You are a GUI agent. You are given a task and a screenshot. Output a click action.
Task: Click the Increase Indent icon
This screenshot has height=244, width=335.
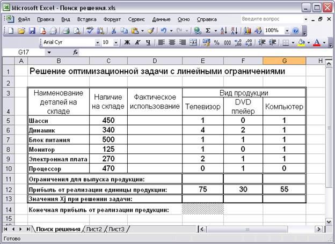(273, 42)
